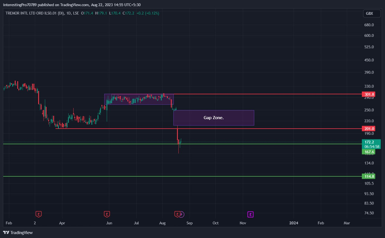Click the Aug label on time axis
Screen dimensions: 385x238
coord(162,223)
